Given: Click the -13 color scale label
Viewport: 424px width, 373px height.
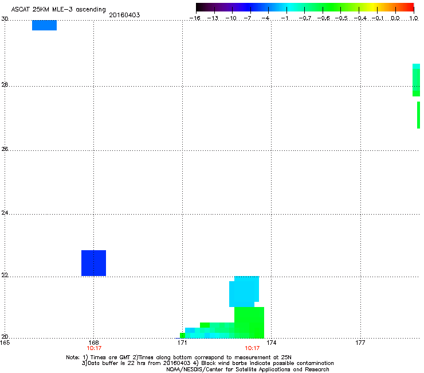Looking at the screenshot, I should [213, 18].
